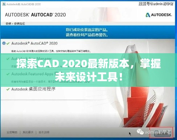Click the 请查看任何产品信息警告 message
Viewport: 177px width, 140px height.
87,35
